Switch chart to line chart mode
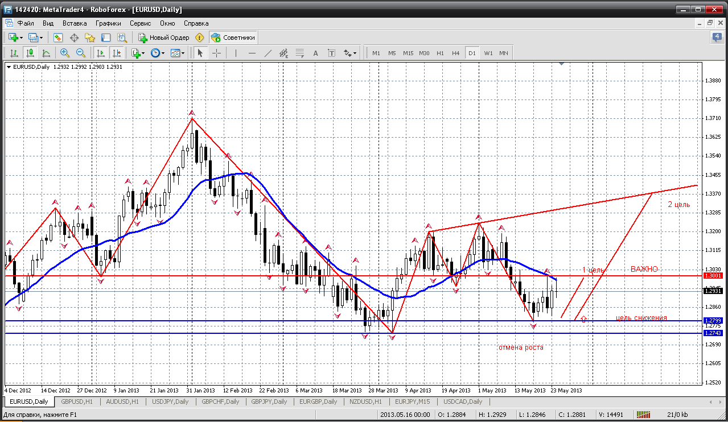This screenshot has width=728, height=422. click(46, 53)
